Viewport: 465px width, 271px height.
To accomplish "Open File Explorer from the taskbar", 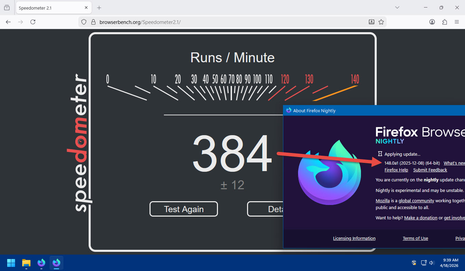I will [x=26, y=263].
